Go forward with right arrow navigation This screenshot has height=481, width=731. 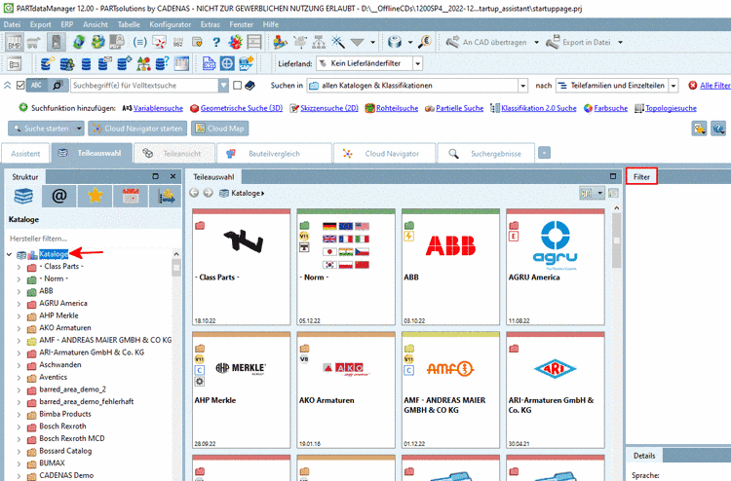coord(208,193)
